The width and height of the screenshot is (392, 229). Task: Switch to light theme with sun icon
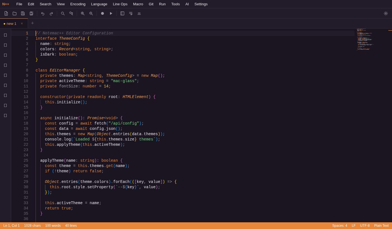tap(386, 13)
